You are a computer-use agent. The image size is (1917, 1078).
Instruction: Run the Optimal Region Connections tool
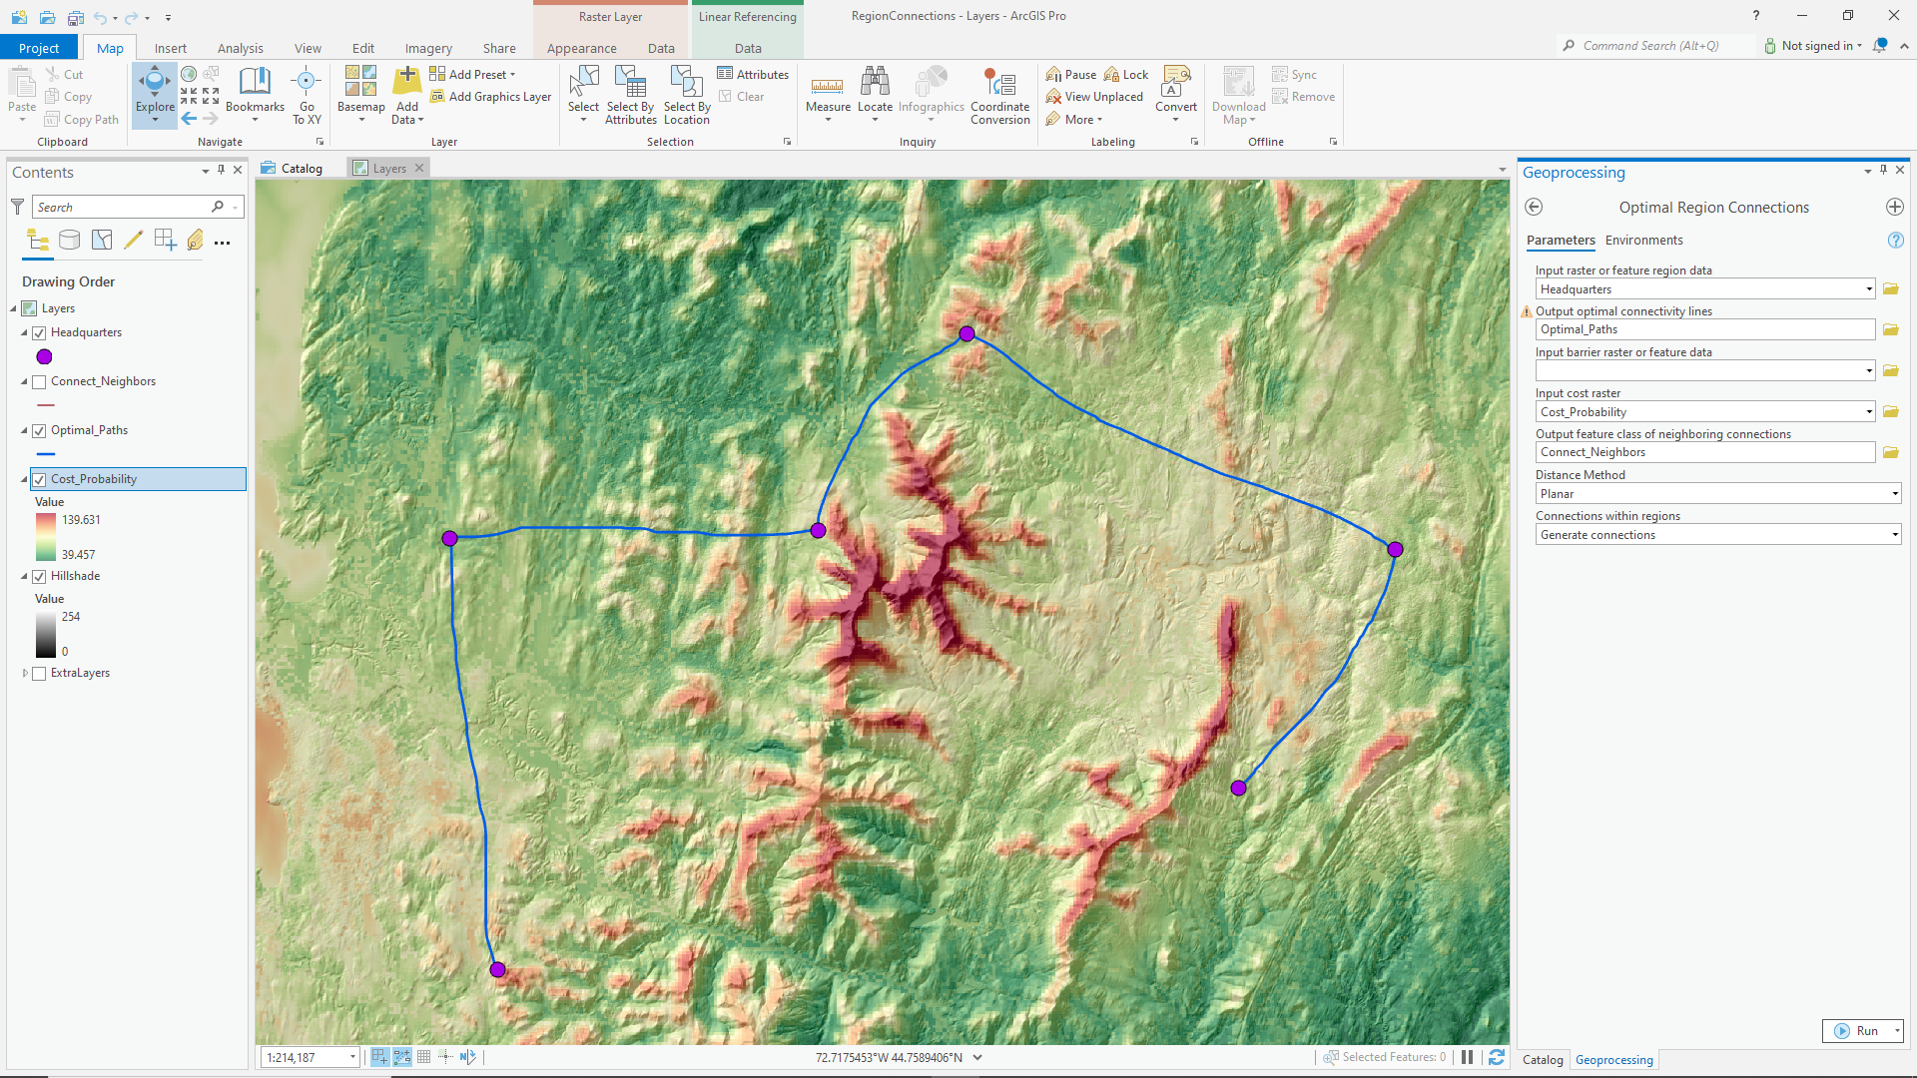coord(1861,1030)
